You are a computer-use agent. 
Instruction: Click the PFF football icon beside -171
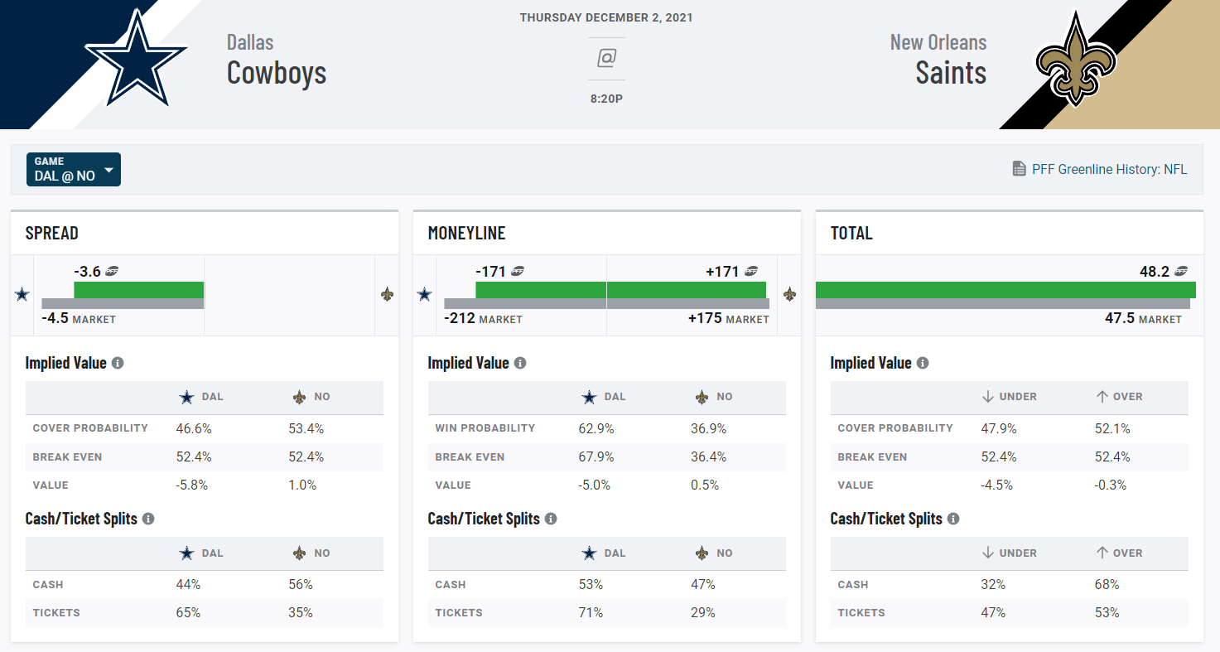coord(518,271)
